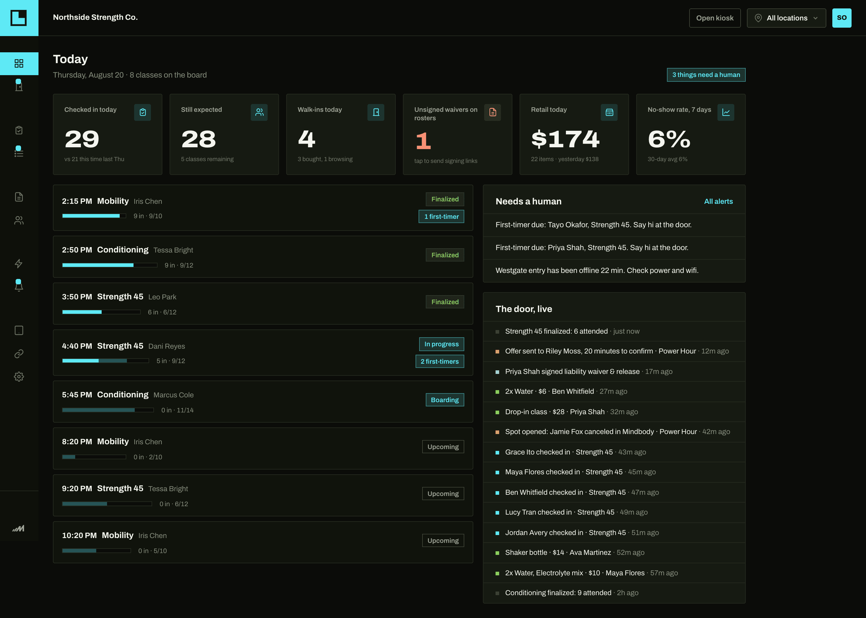Click the 1 first-timer tag on 2:15 PM Mobility
Screen dimensions: 866x618
(441, 216)
